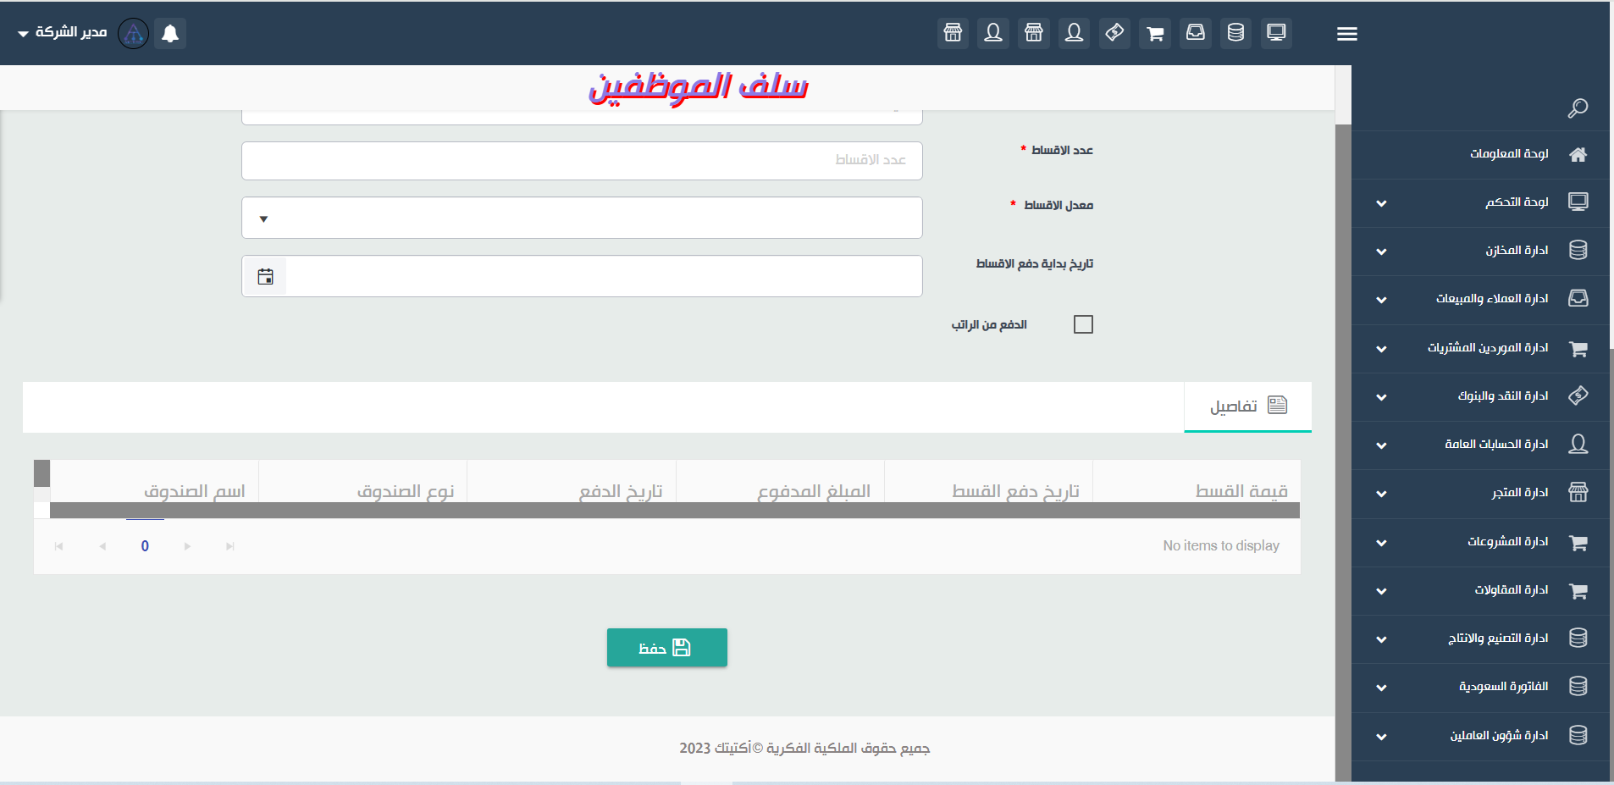This screenshot has height=785, width=1614.
Task: Click the database icon beside ادارة التصنيع والانتاج
Action: pyautogui.click(x=1578, y=639)
